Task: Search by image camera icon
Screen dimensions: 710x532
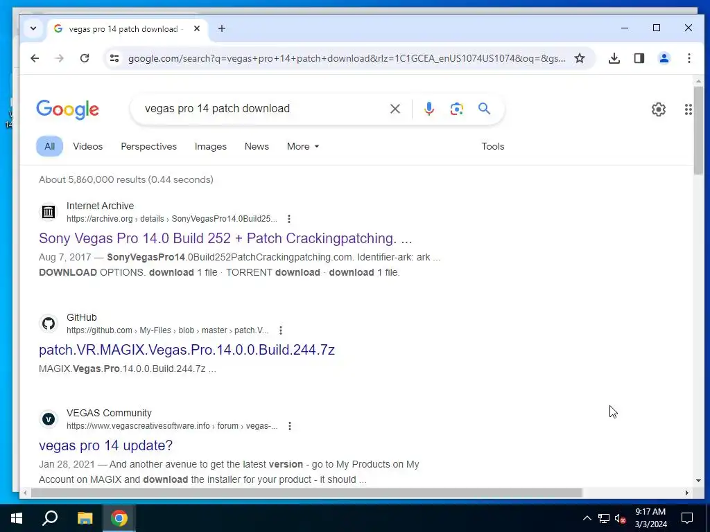Action: pos(456,109)
